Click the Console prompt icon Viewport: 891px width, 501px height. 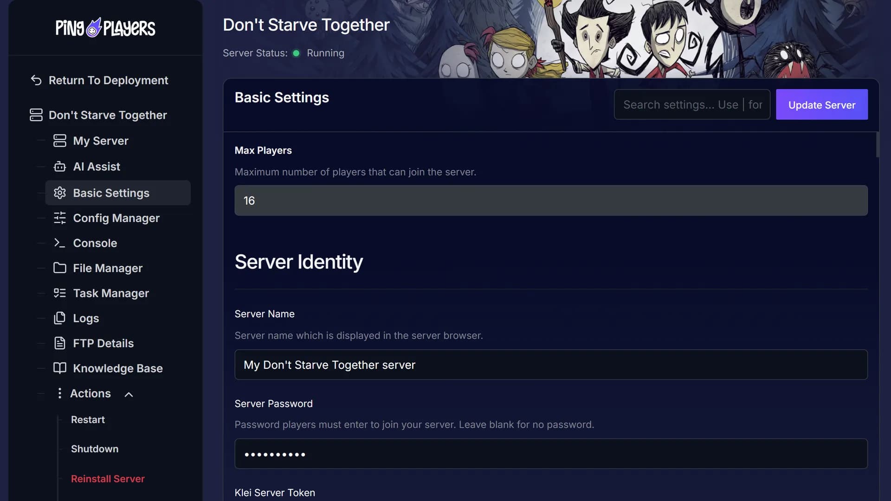click(60, 243)
